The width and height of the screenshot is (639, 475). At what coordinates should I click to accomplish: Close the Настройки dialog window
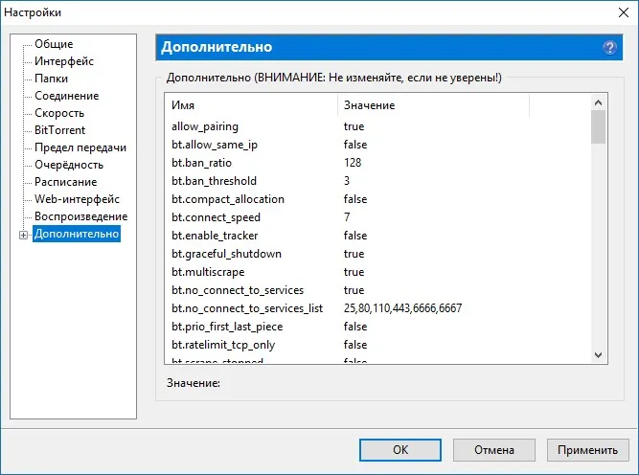pyautogui.click(x=624, y=12)
